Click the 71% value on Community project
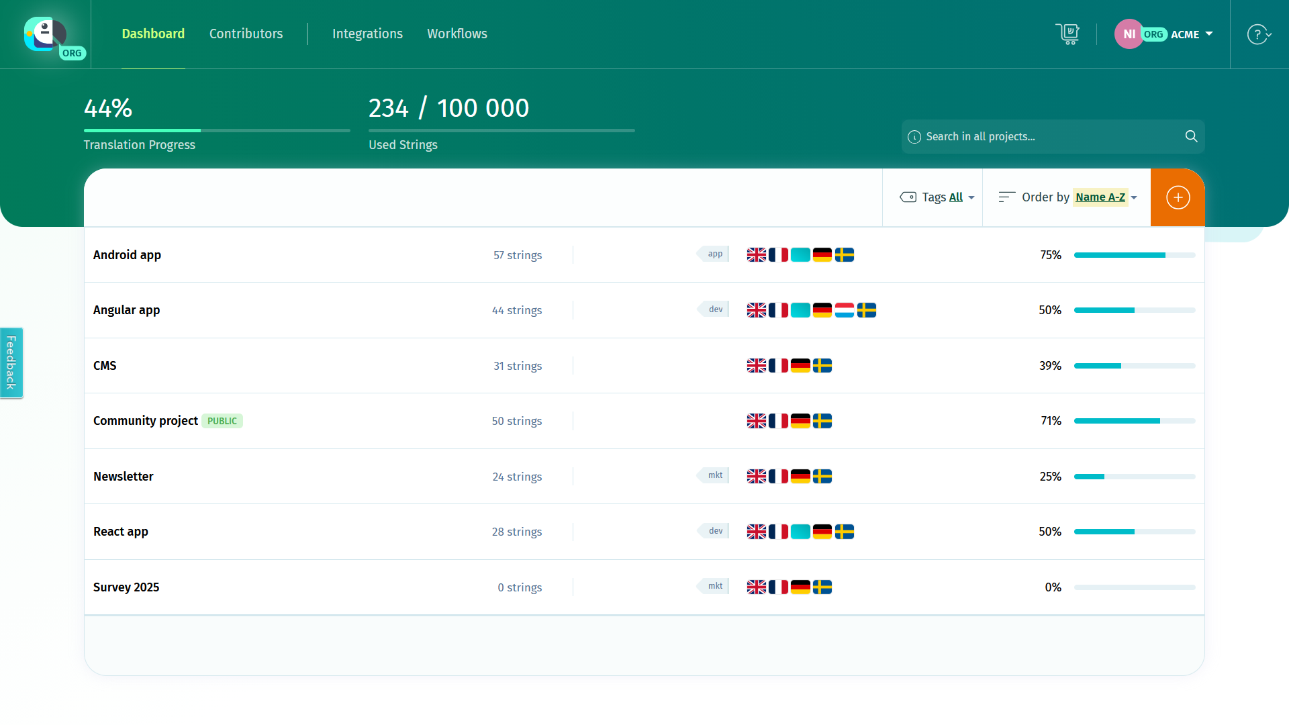 pyautogui.click(x=1051, y=421)
